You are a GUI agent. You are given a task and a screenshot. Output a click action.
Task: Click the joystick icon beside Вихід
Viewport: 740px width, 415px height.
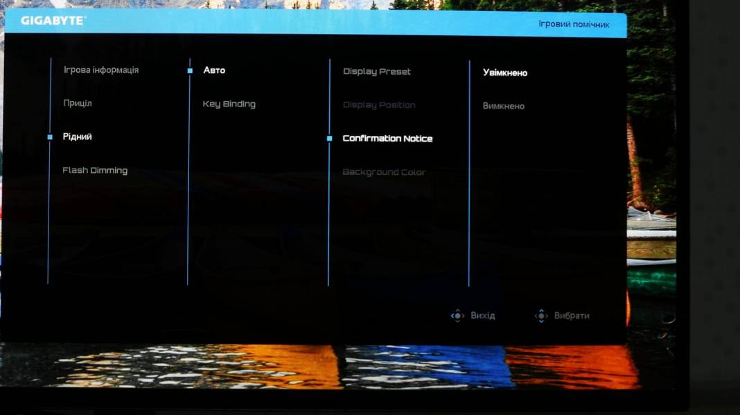pyautogui.click(x=457, y=315)
